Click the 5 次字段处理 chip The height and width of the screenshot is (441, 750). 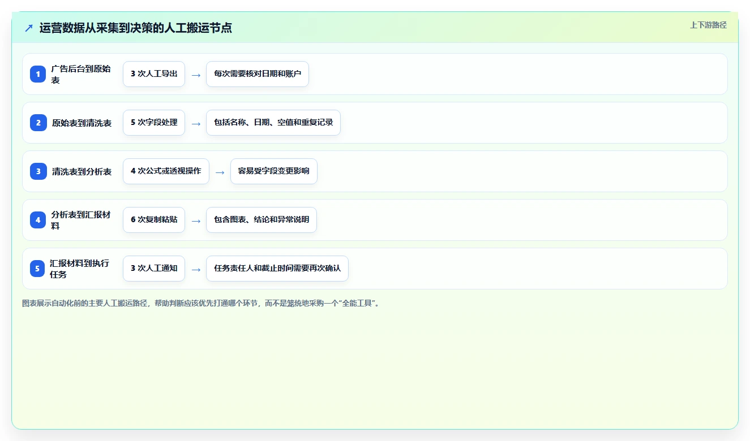click(154, 123)
